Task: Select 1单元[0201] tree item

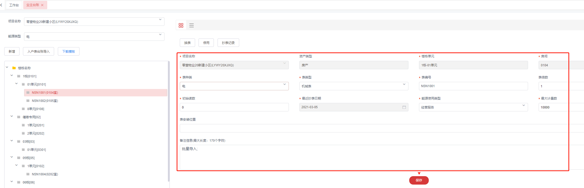Action: (x=36, y=125)
